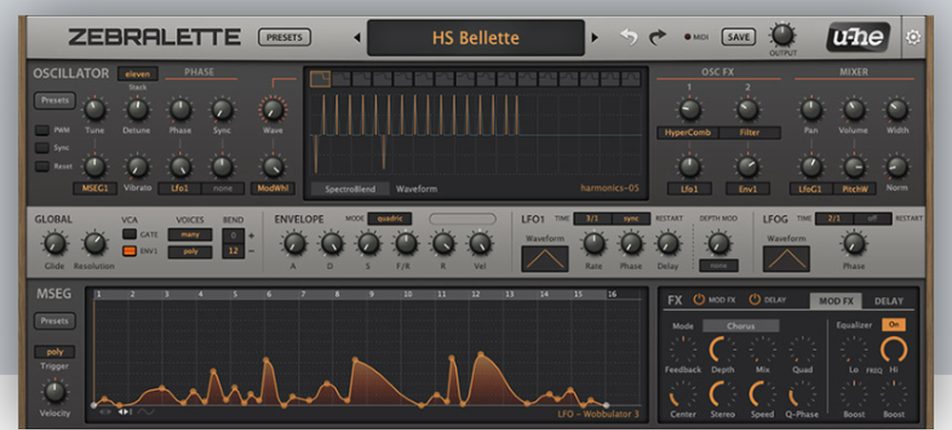Click the harmonics-05 waveform name
Screen dimensions: 952x430
tap(609, 188)
